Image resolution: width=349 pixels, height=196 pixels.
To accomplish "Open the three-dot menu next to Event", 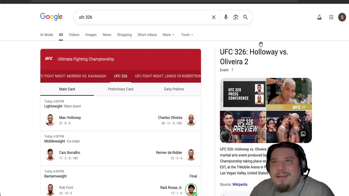I will coord(232,70).
